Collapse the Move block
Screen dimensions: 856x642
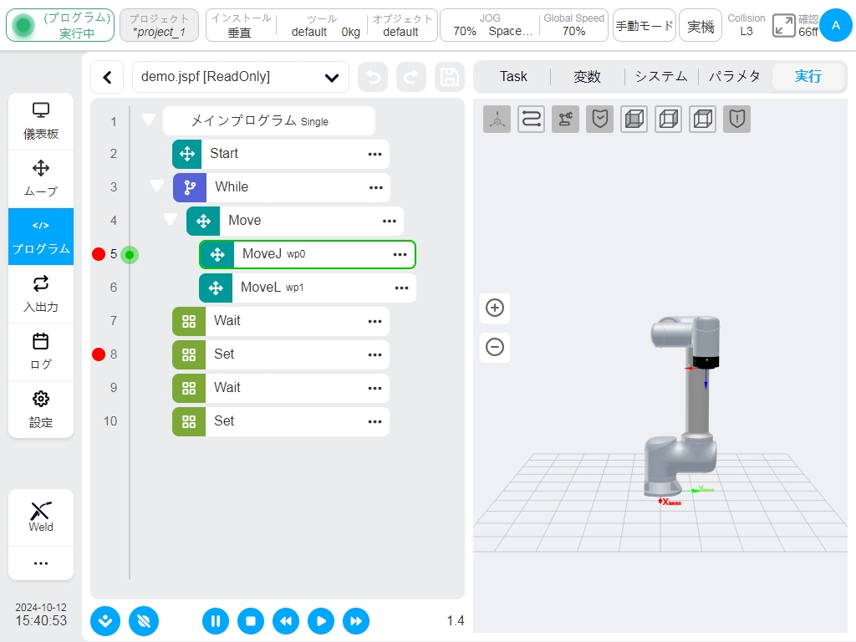tap(171, 219)
